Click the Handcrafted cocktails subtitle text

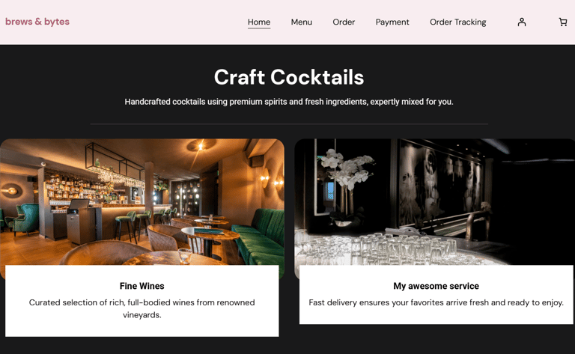289,102
